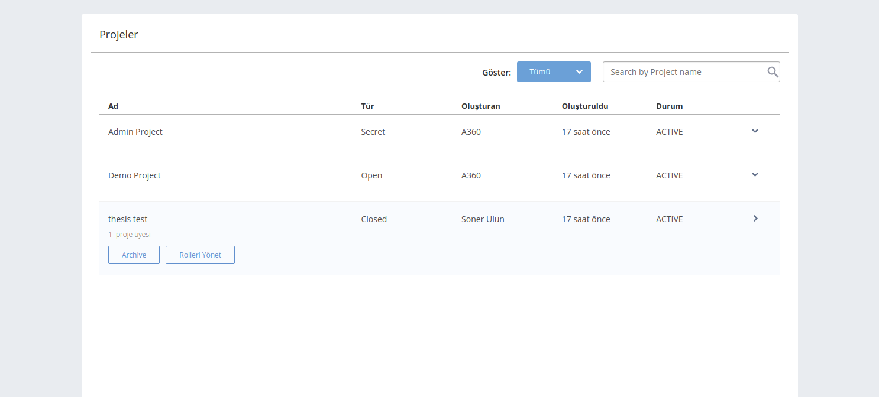879x397 pixels.
Task: Sort by the Tür column header
Action: point(367,106)
